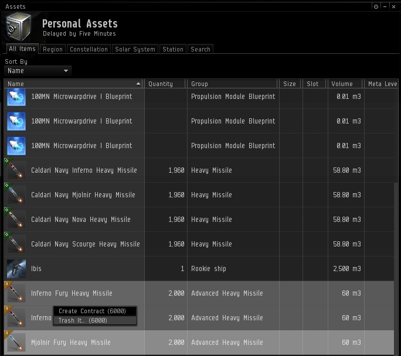
Task: Click quantity 1,960 for Caldari Navy Mjolnir
Action: pyautogui.click(x=176, y=195)
